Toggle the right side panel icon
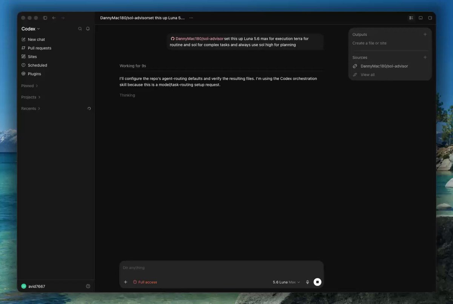This screenshot has height=304, width=453. click(x=430, y=18)
